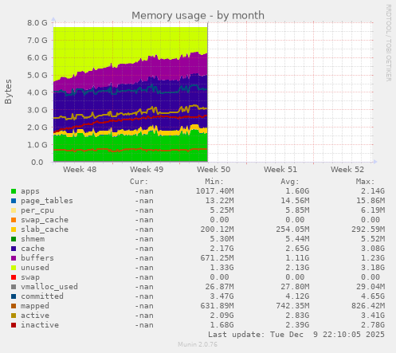Image resolution: width=396 pixels, height=353 pixels.
Task: Click the 'Week 48' axis label
Action: pyautogui.click(x=80, y=170)
